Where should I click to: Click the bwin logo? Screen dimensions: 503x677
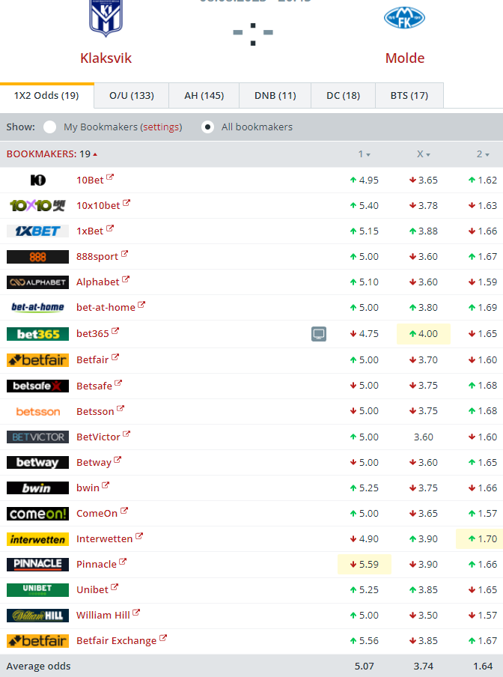coord(37,488)
